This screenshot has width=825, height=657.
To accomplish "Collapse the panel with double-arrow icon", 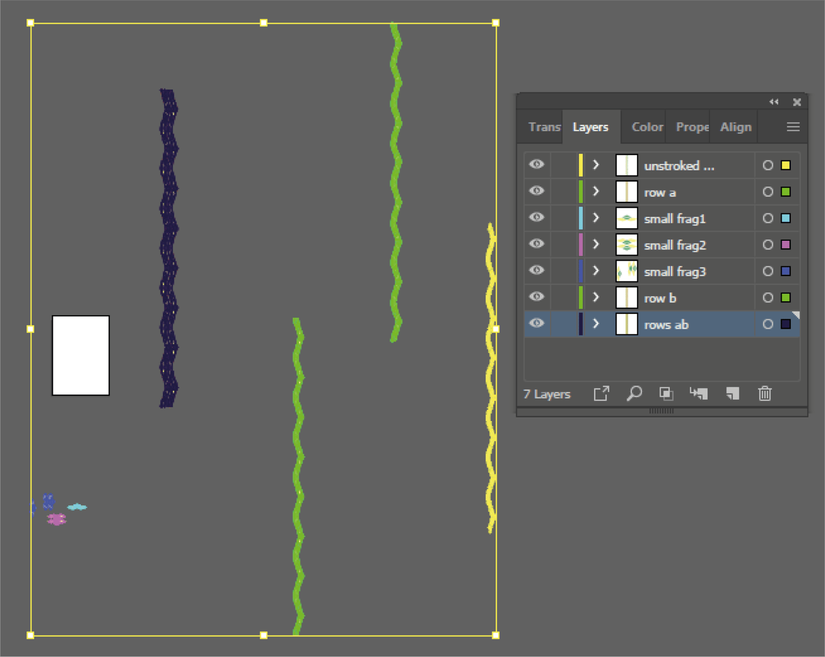I will point(774,102).
